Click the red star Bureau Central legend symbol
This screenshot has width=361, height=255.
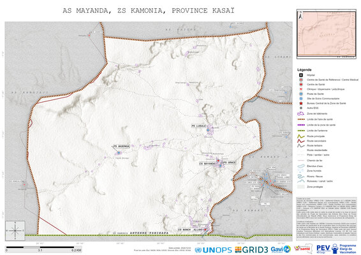click(300, 103)
